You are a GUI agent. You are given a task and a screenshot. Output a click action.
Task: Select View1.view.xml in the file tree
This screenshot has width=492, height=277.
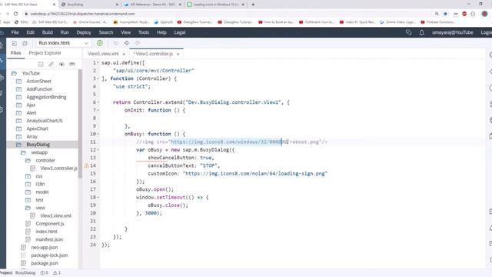click(x=55, y=215)
